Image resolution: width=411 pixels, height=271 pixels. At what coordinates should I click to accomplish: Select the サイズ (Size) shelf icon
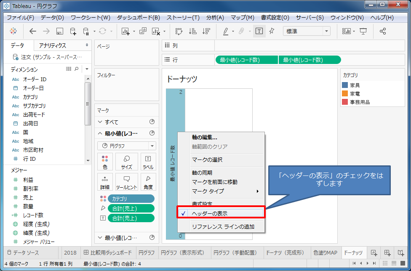click(x=126, y=162)
